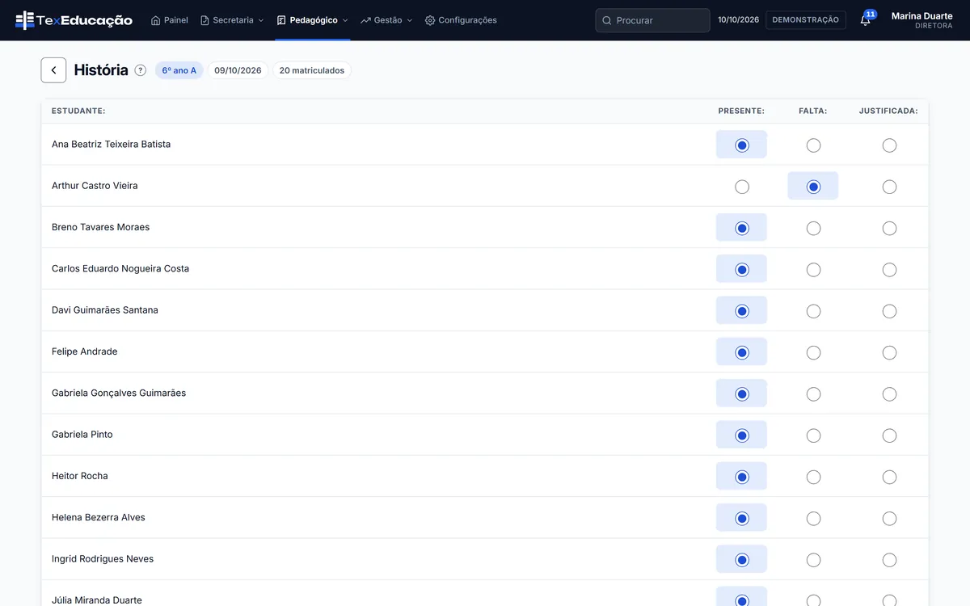
Task: Click the JUSTIFICADA column header
Action: pyautogui.click(x=888, y=112)
